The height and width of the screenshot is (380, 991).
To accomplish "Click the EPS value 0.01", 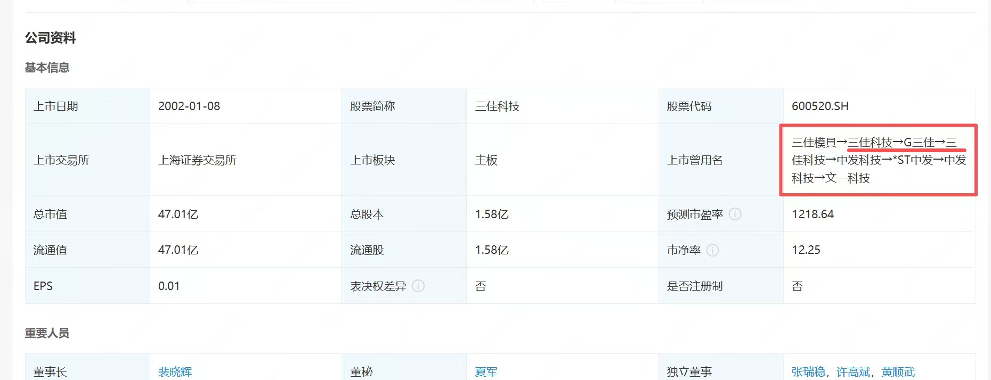I will [x=168, y=286].
